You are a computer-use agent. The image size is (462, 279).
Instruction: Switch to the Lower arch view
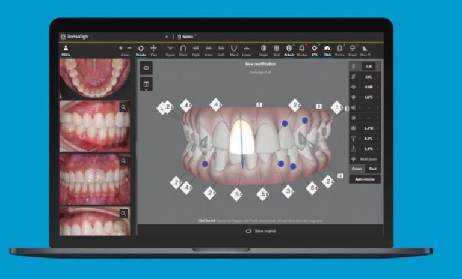(x=247, y=50)
